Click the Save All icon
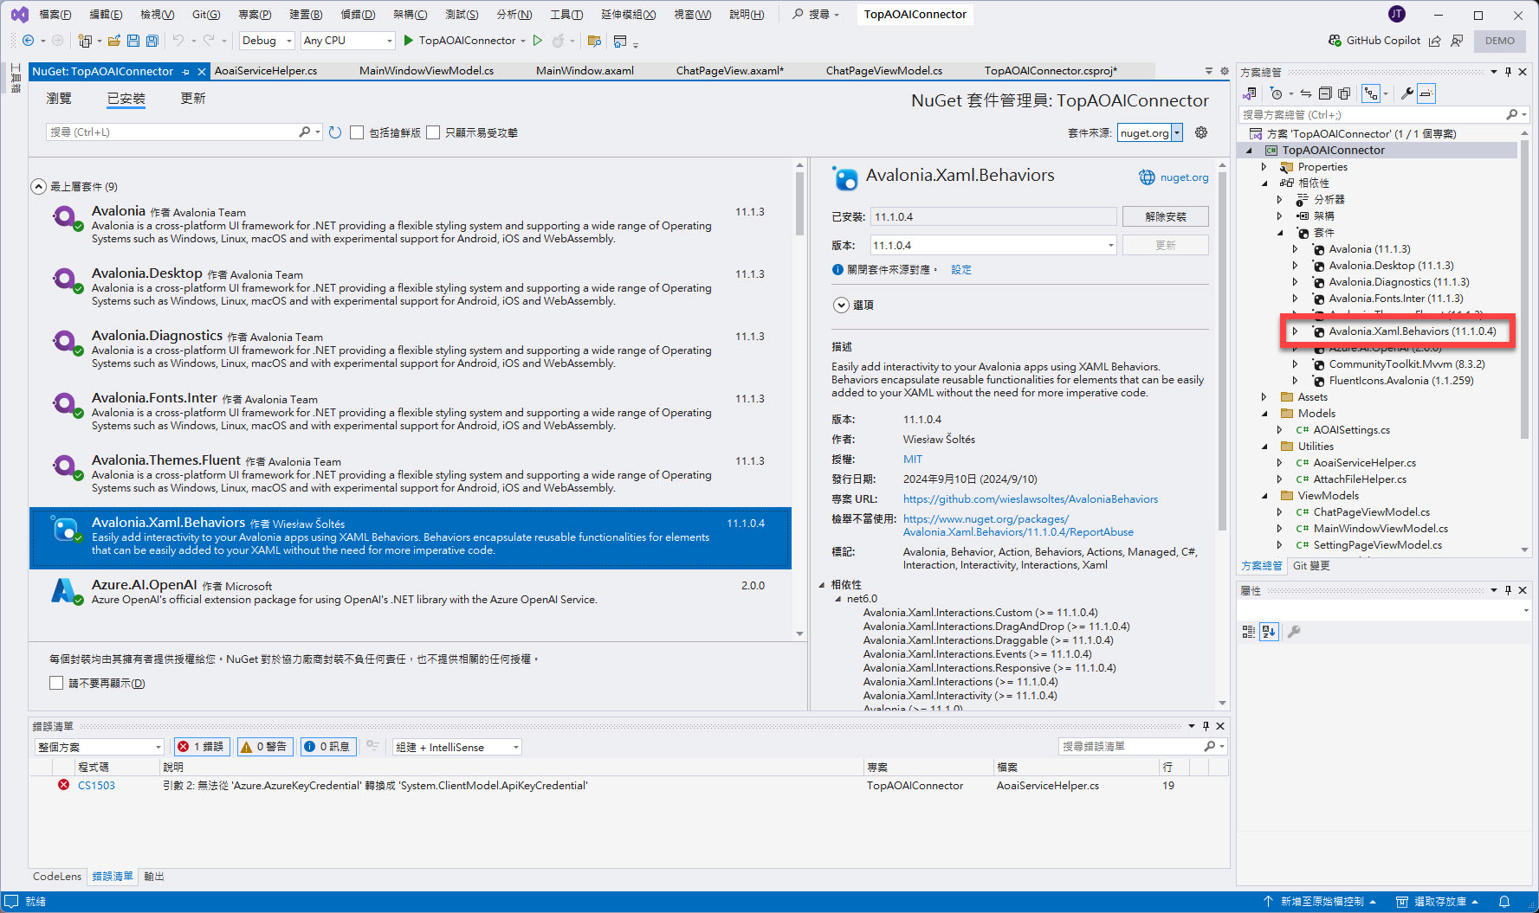1539x913 pixels. coord(152,41)
